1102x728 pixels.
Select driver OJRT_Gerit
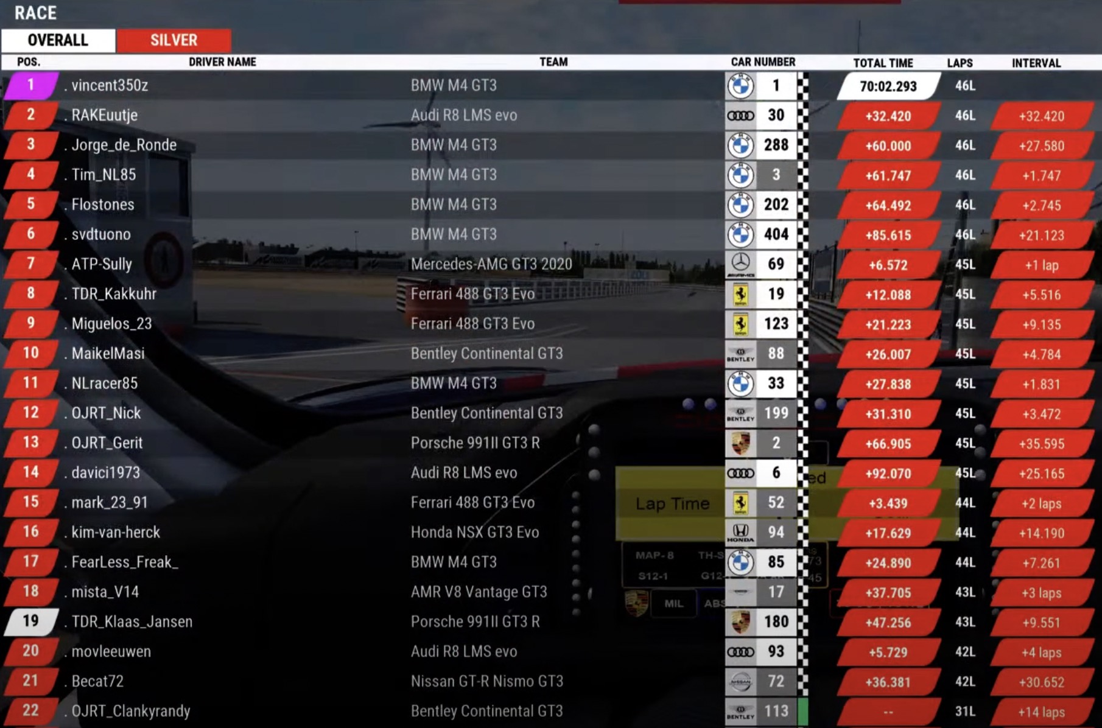(x=107, y=444)
